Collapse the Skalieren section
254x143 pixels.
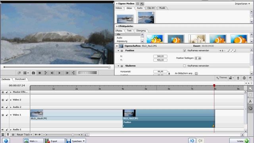[118, 66]
